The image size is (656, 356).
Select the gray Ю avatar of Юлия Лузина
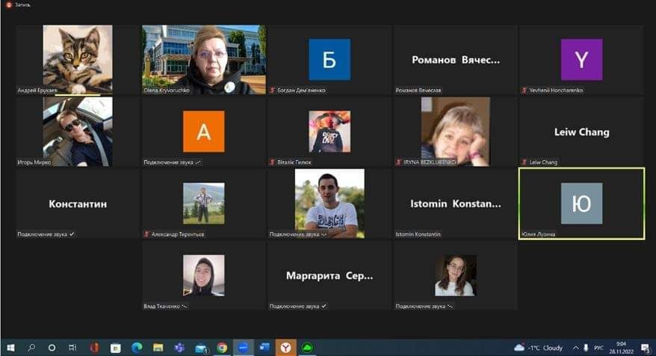pos(581,203)
